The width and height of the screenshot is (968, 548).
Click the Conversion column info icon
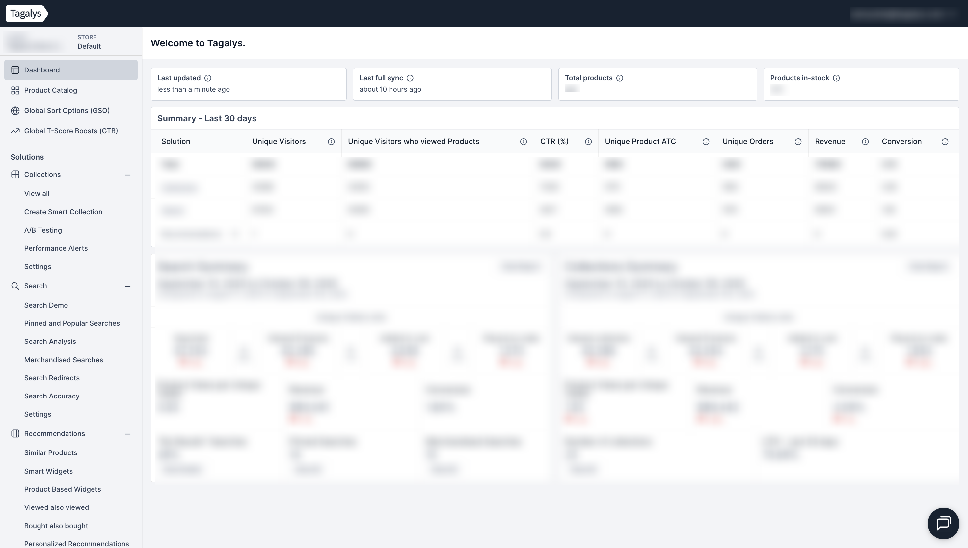click(945, 142)
